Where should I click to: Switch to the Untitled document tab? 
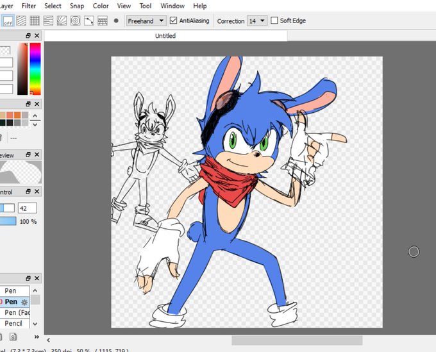[165, 36]
